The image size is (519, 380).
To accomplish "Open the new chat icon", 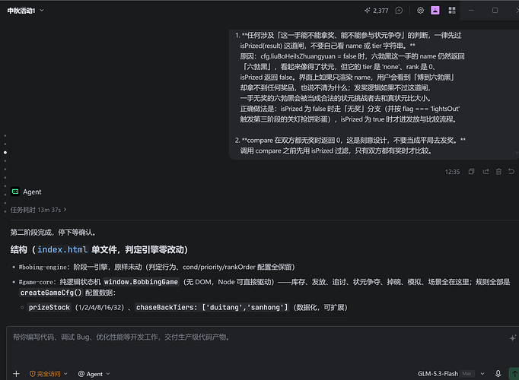I will point(399,11).
